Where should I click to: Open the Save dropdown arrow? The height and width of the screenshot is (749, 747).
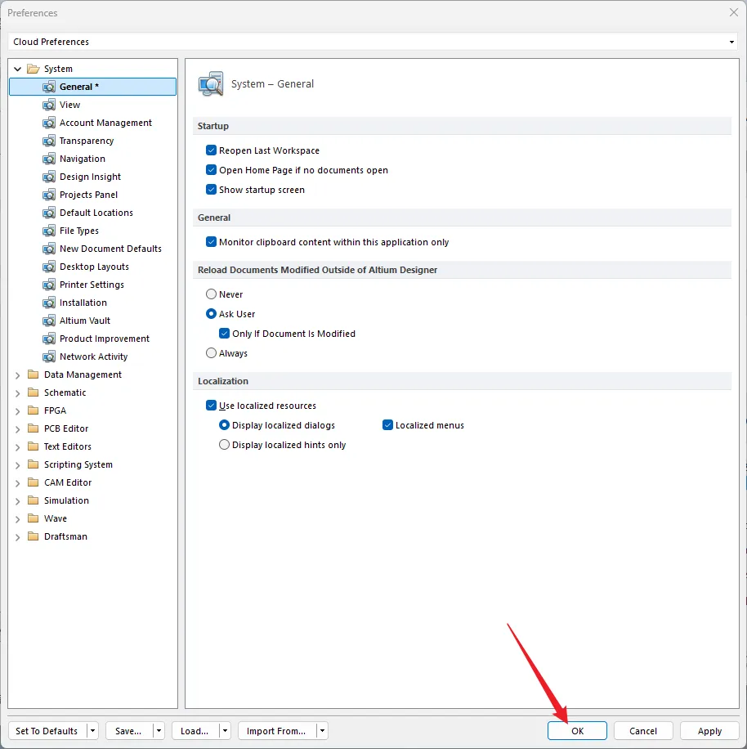pos(159,731)
